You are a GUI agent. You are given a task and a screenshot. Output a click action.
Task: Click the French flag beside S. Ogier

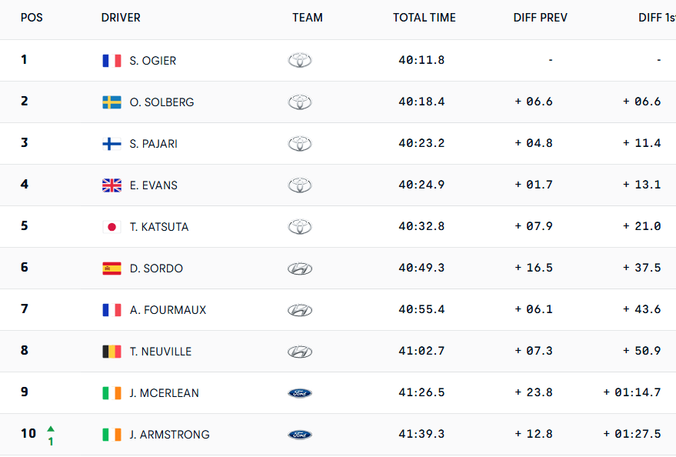coord(112,61)
